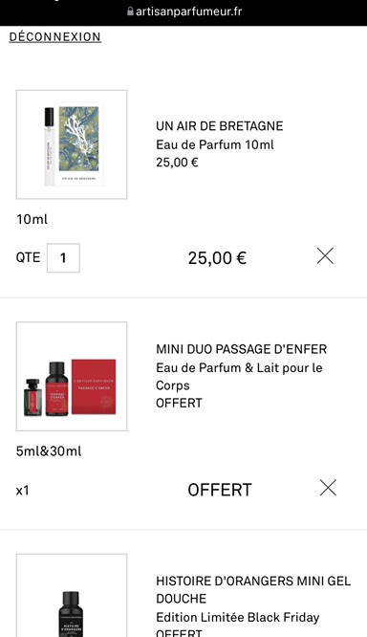This screenshot has width=367, height=637.
Task: Open Un Air de Bretagne product thumbnail
Action: [72, 144]
